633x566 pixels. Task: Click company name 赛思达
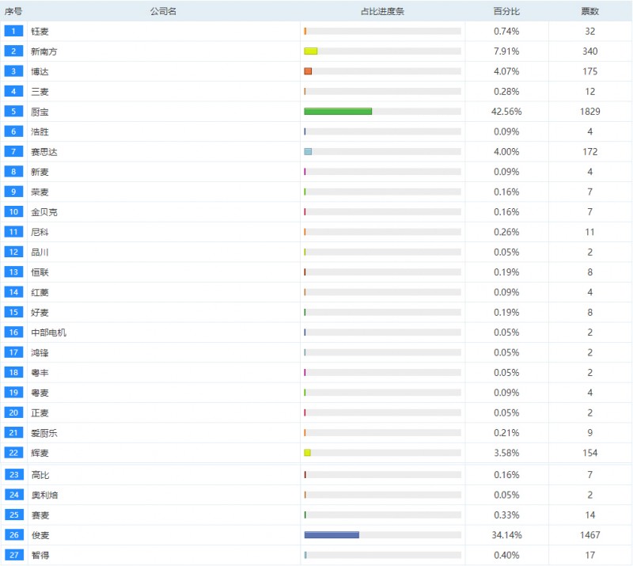[x=44, y=152]
